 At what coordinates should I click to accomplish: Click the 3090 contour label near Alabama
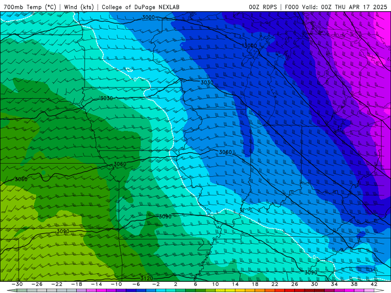click(x=311, y=272)
